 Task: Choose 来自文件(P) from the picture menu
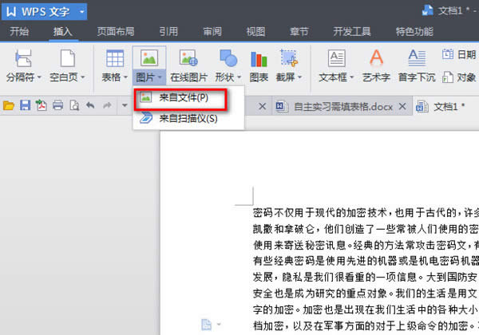click(x=184, y=97)
